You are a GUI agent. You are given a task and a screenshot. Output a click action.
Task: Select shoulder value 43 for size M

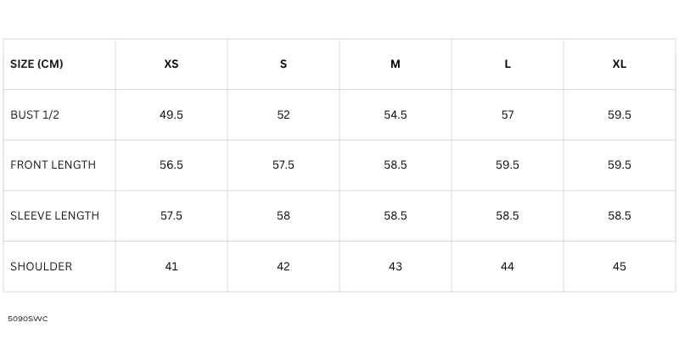pyautogui.click(x=396, y=266)
